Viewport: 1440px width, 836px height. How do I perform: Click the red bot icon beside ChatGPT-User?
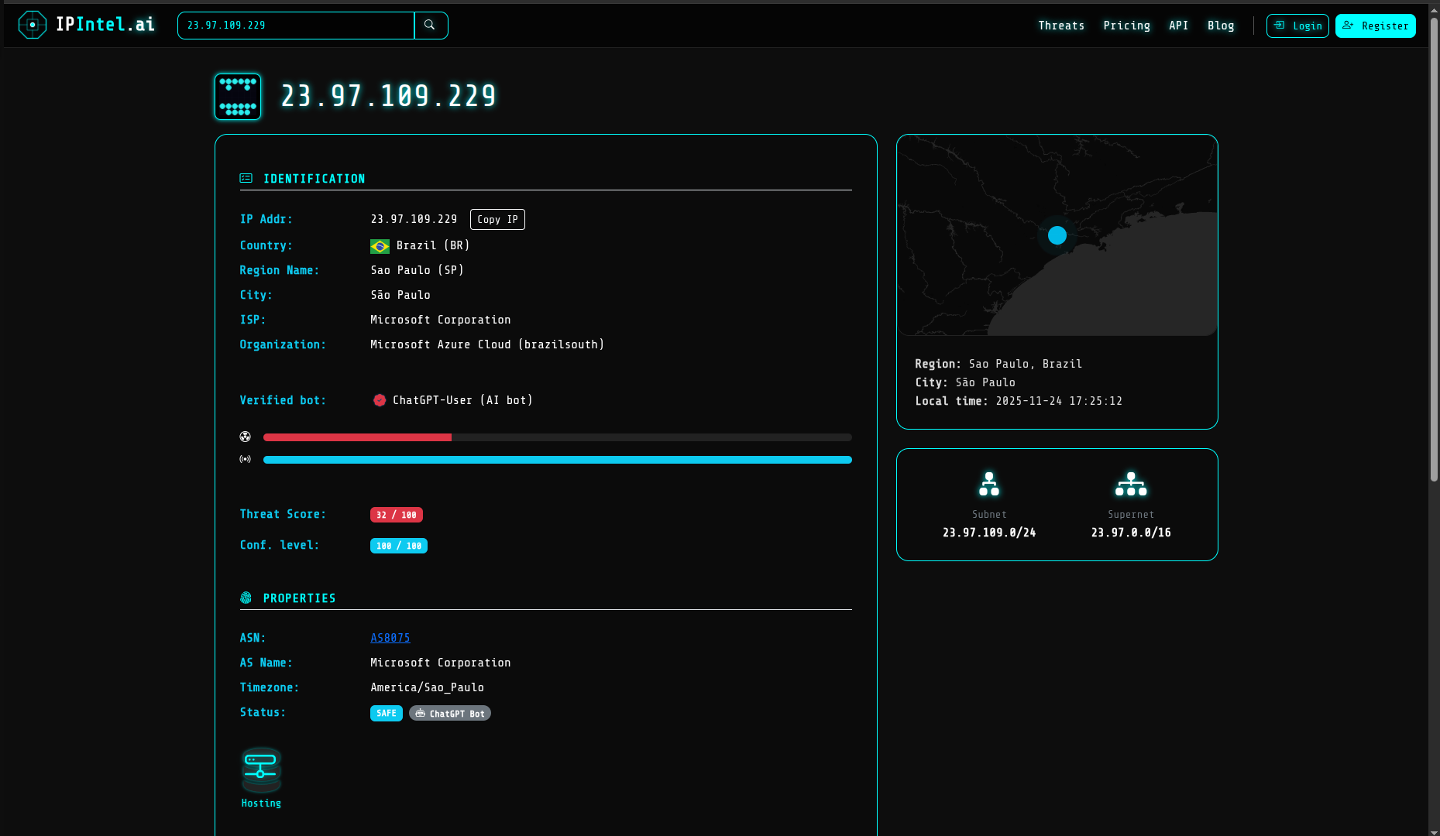click(x=380, y=400)
